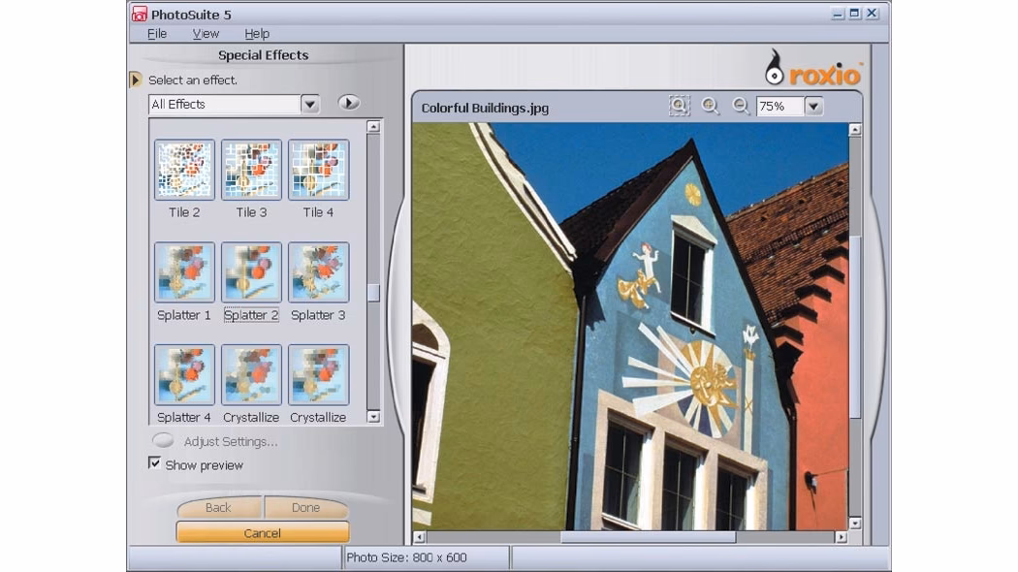1018x572 pixels.
Task: Click the zoom out magnifier icon
Action: [x=741, y=107]
